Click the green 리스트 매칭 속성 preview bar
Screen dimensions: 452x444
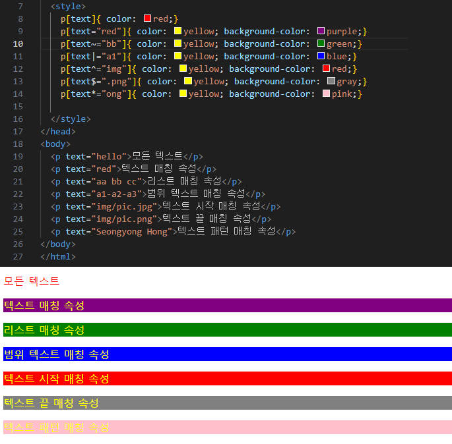click(x=228, y=330)
